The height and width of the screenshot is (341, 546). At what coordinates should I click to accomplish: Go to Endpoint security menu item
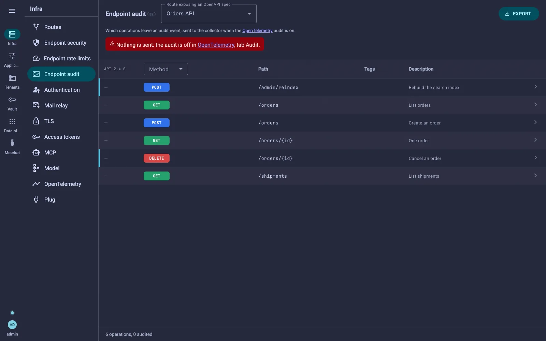tap(61, 43)
